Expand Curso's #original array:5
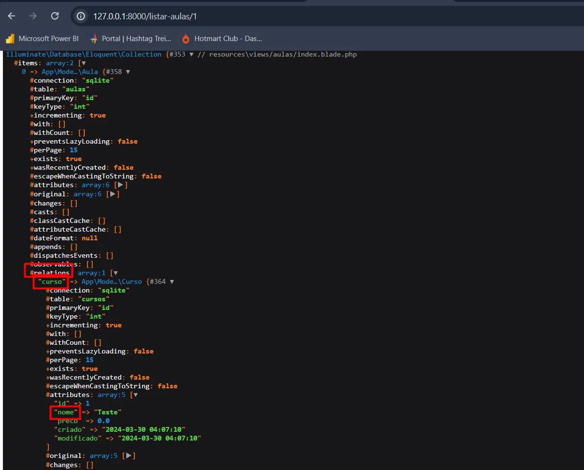 (x=128, y=456)
